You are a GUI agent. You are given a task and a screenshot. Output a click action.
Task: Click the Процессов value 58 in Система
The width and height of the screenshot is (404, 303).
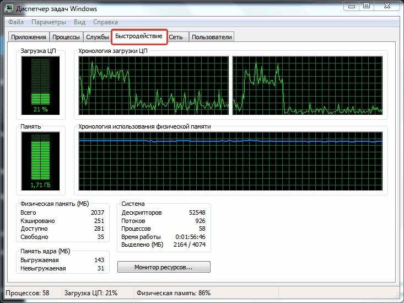pyautogui.click(x=202, y=228)
